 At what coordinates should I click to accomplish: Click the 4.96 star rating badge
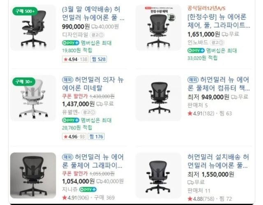click(74, 137)
